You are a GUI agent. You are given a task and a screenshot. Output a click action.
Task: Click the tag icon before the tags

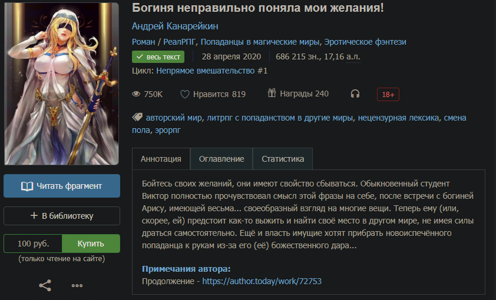[x=137, y=118]
